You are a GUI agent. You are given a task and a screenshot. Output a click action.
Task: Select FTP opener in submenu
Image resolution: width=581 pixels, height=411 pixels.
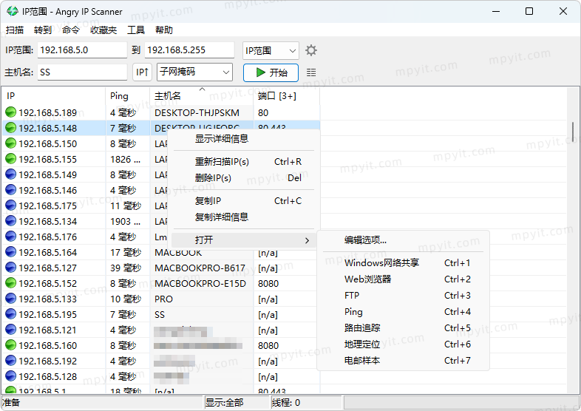pos(403,296)
